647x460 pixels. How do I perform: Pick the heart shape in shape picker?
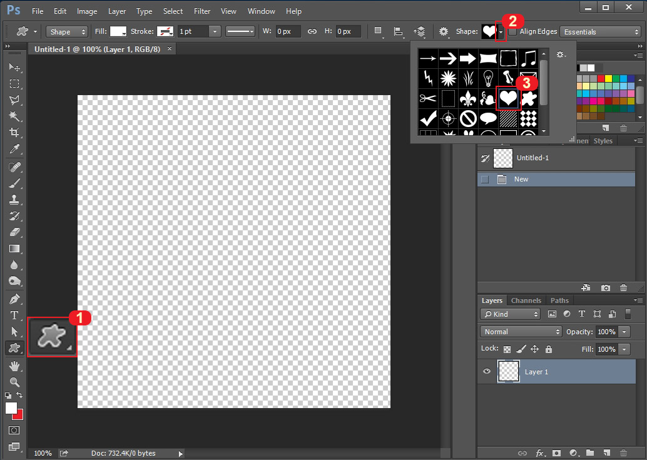point(508,99)
